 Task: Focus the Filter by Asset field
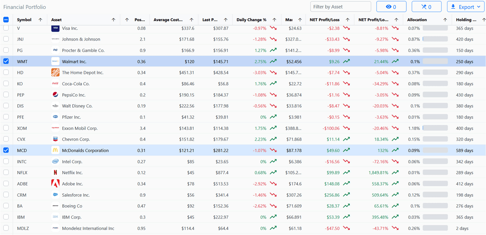341,7
